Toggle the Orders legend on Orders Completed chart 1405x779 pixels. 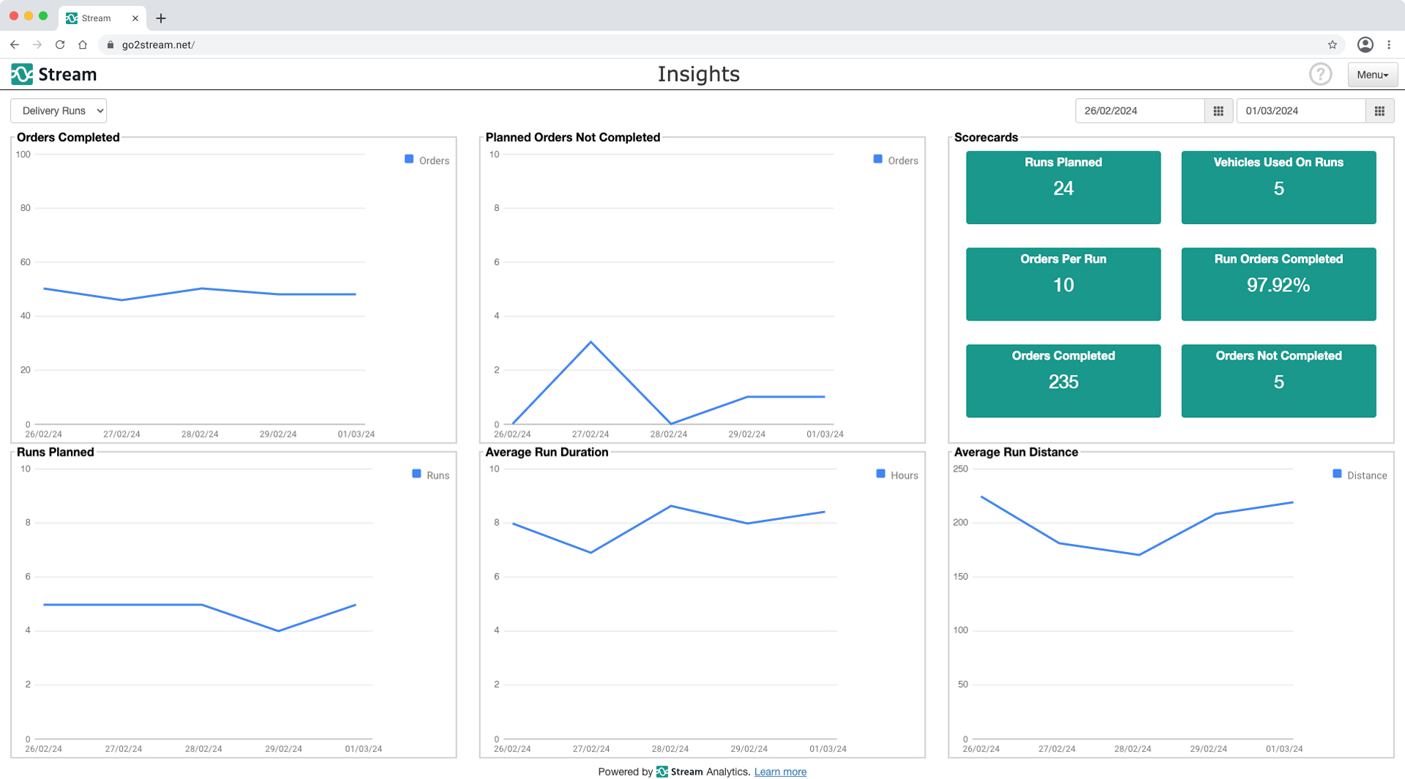(409, 160)
